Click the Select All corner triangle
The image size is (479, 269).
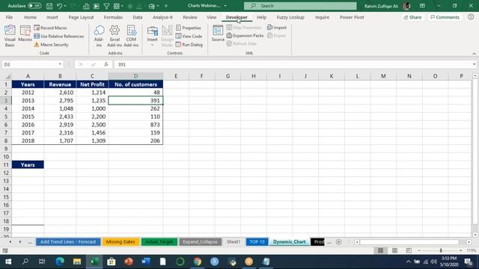8,76
